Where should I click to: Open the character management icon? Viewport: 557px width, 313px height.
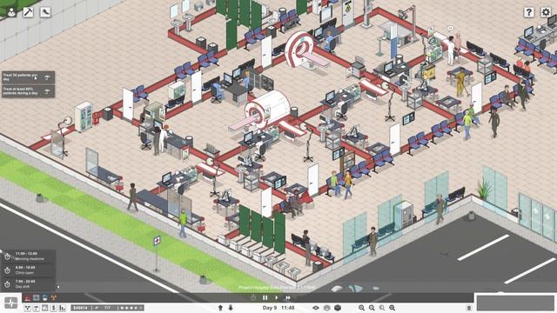[x=11, y=12]
